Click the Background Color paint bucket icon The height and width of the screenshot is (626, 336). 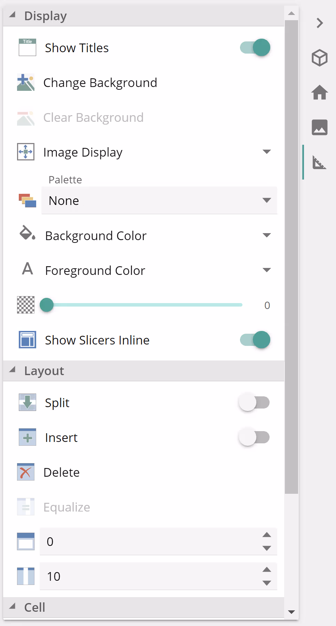coord(27,233)
